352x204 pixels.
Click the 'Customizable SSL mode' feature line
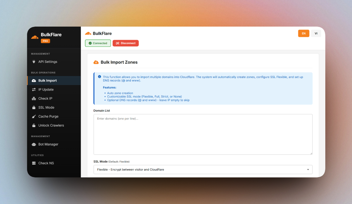click(144, 97)
